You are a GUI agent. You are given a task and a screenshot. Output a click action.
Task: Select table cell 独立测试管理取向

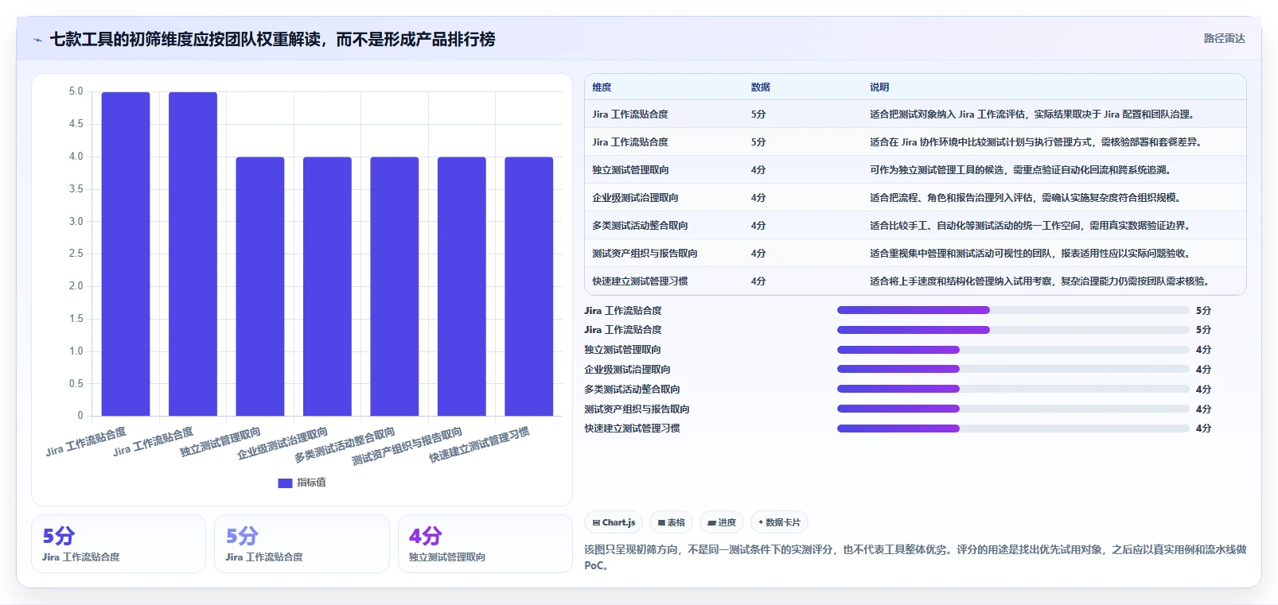coord(630,170)
